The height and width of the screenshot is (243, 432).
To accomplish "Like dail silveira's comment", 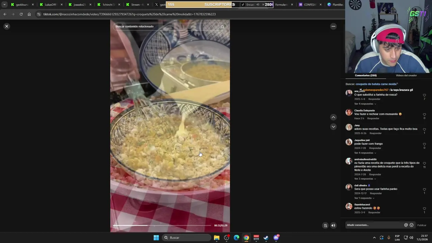I will point(424,190).
